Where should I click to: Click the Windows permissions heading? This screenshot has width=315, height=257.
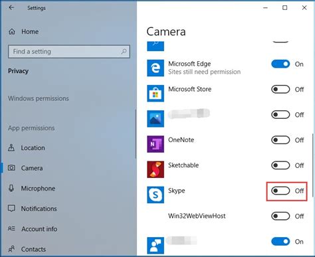39,98
